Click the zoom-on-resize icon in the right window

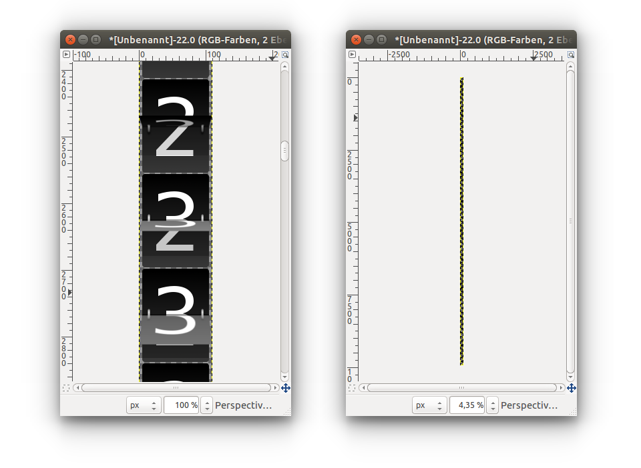tap(571, 55)
